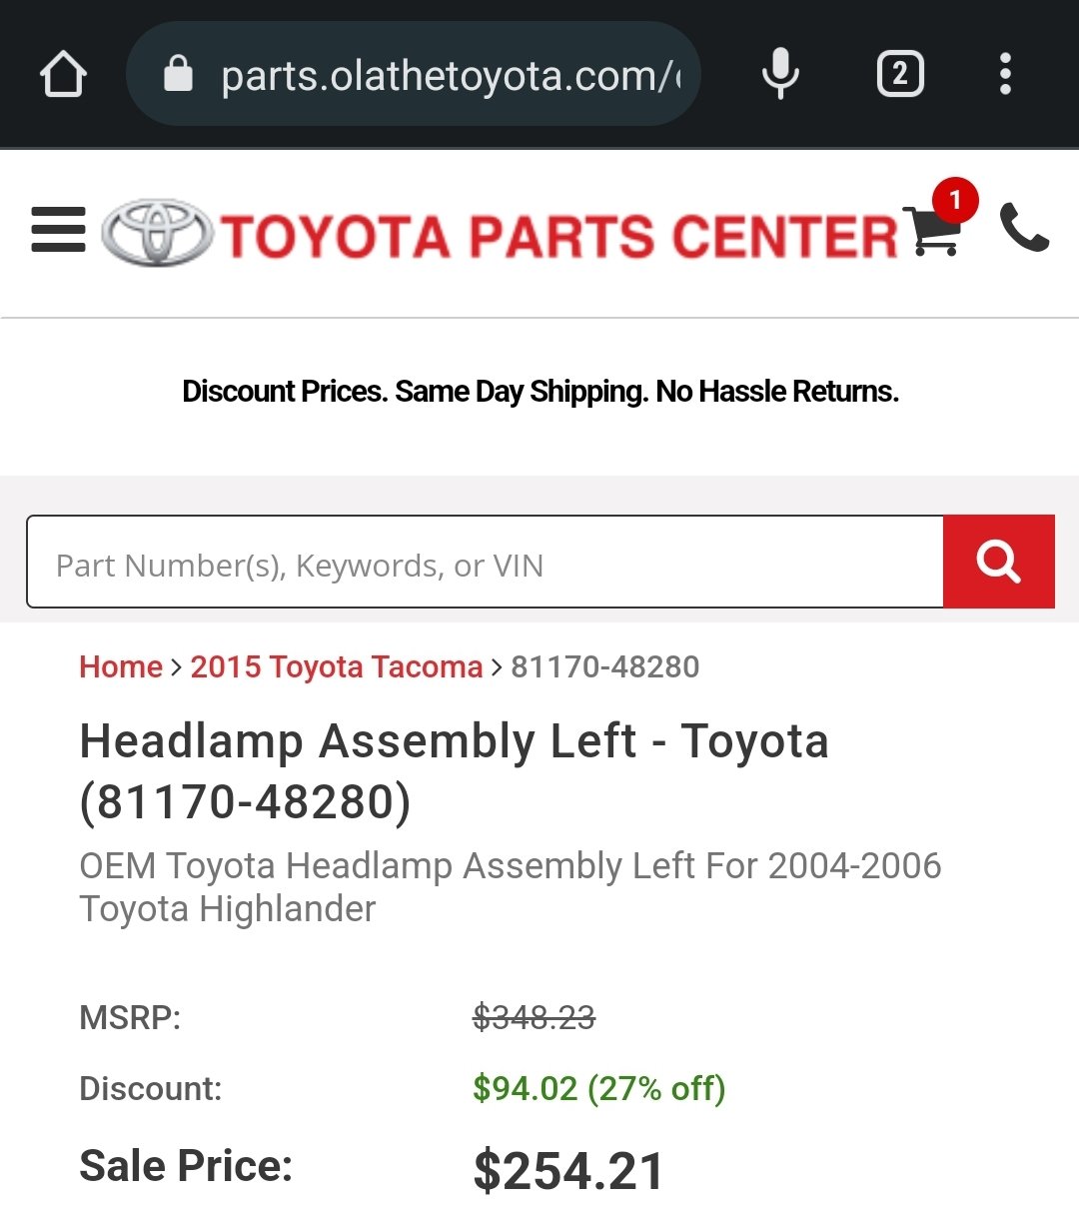1079x1219 pixels.
Task: Tap the microphone voice search icon
Action: click(780, 74)
